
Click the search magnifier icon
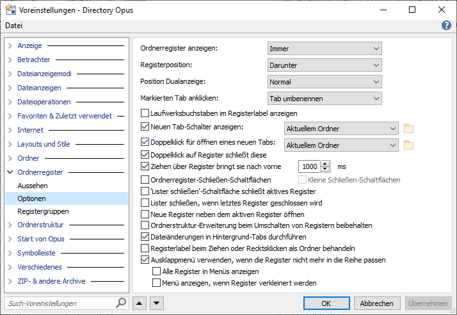pyautogui.click(x=121, y=303)
